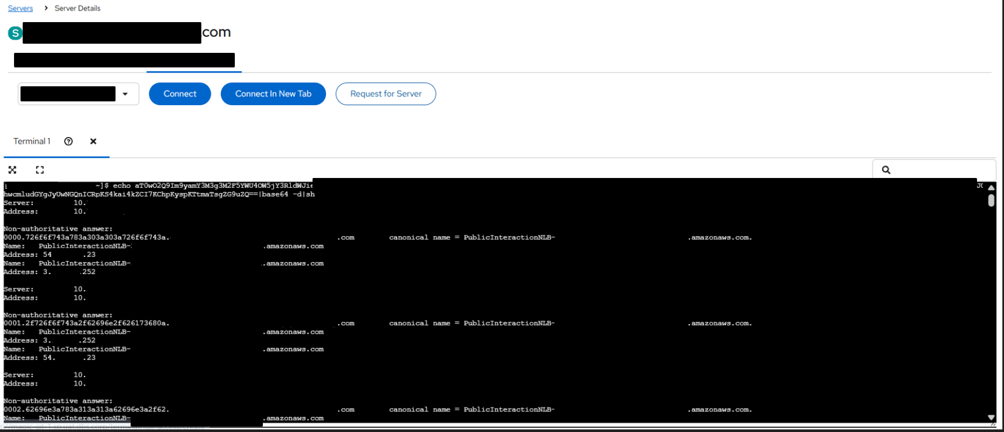Click the terminal scrollbar down arrow
The image size is (1004, 432).
pyautogui.click(x=991, y=417)
